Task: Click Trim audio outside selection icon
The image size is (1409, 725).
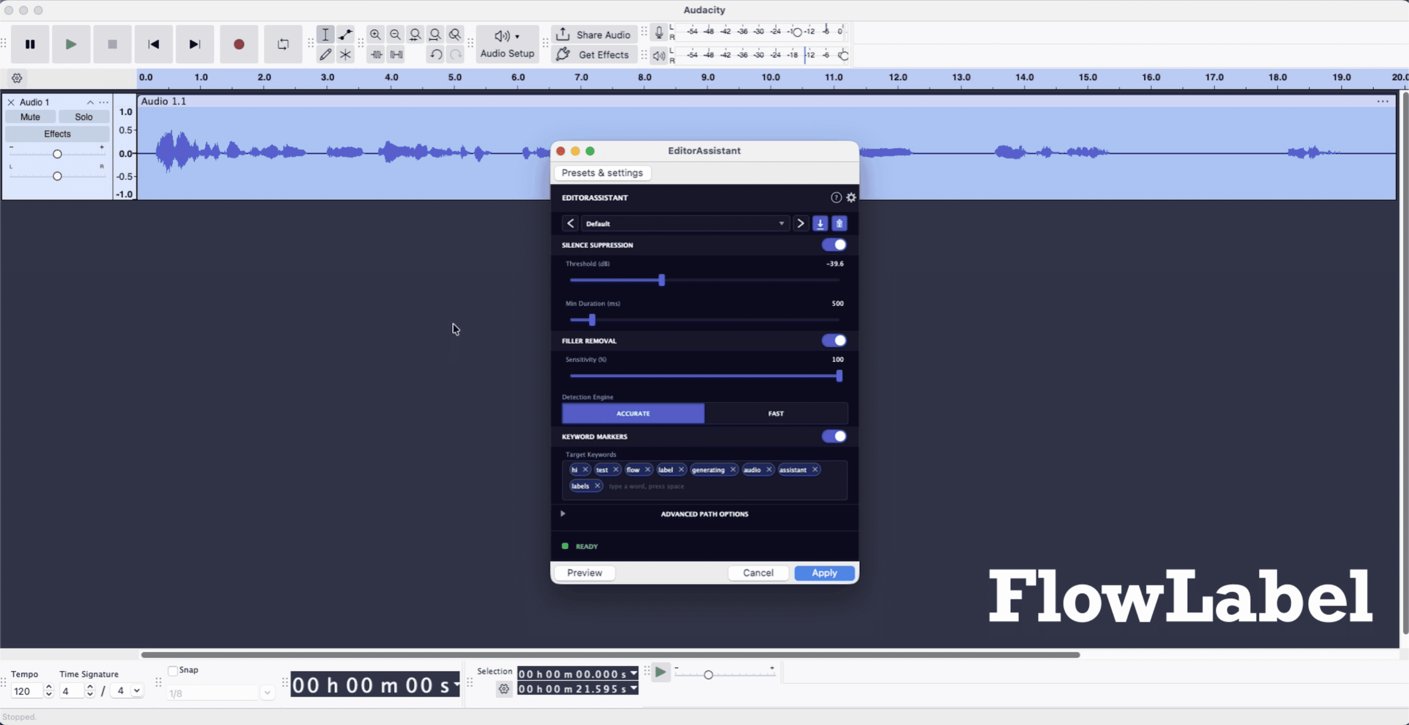Action: (x=376, y=54)
